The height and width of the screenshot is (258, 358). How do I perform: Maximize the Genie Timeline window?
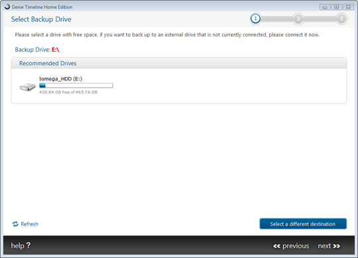point(336,7)
